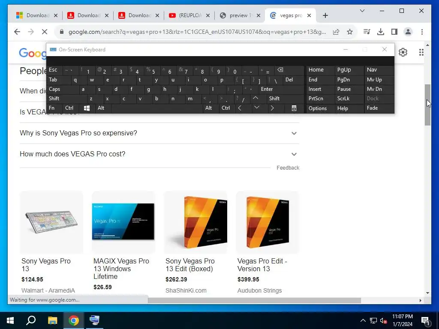
Task: Click the right arrow key on On-Screen Keyboard
Action: tap(272, 108)
